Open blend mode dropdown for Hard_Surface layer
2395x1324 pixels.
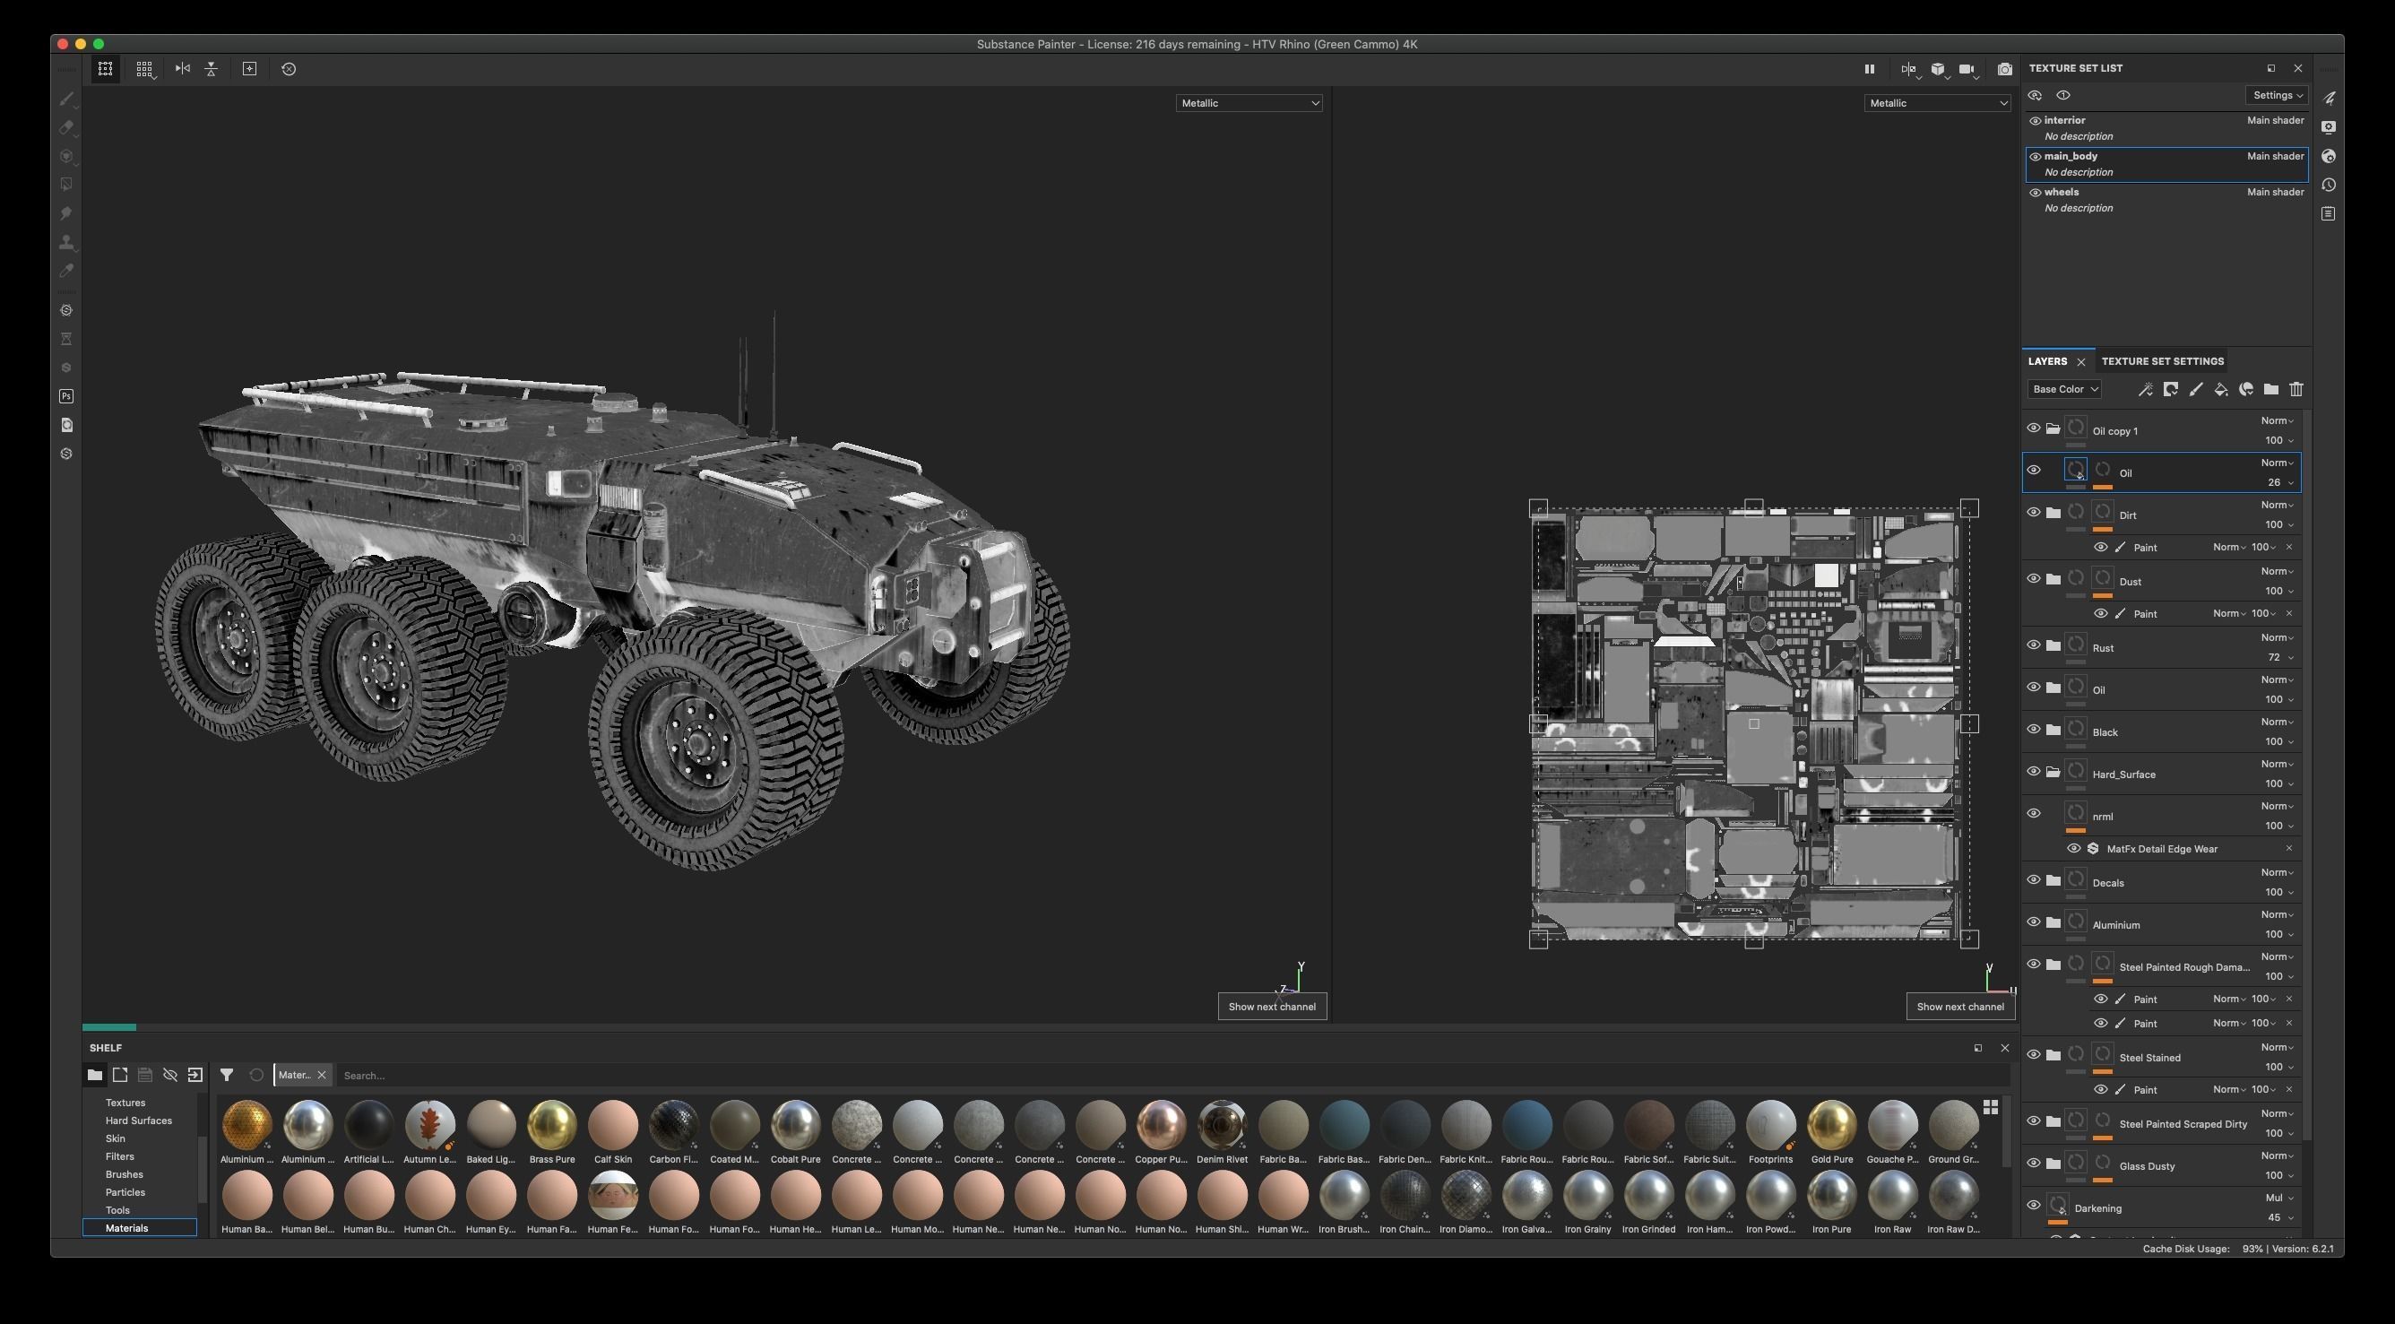tap(2277, 765)
